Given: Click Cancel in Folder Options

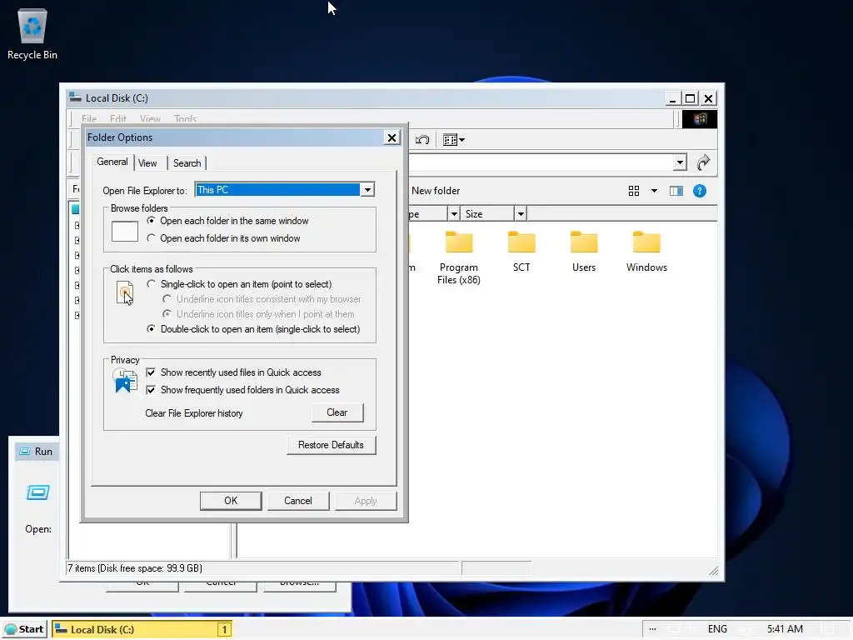Looking at the screenshot, I should [297, 501].
